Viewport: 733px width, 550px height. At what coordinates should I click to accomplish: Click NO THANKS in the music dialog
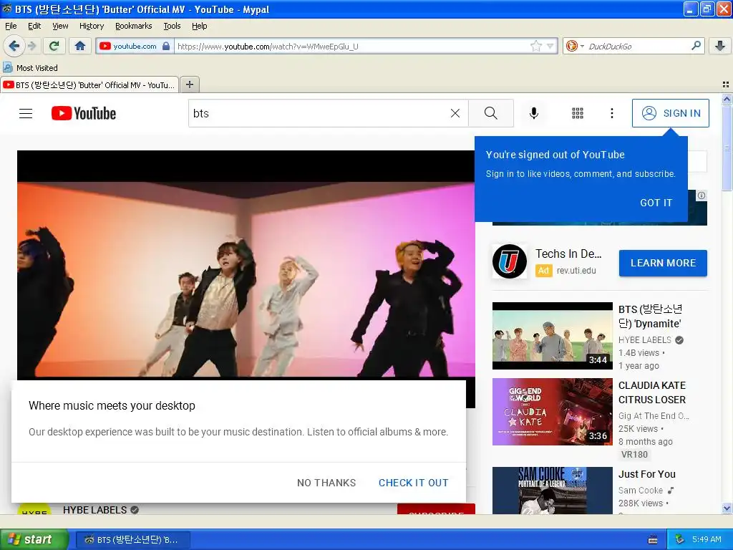pos(326,483)
